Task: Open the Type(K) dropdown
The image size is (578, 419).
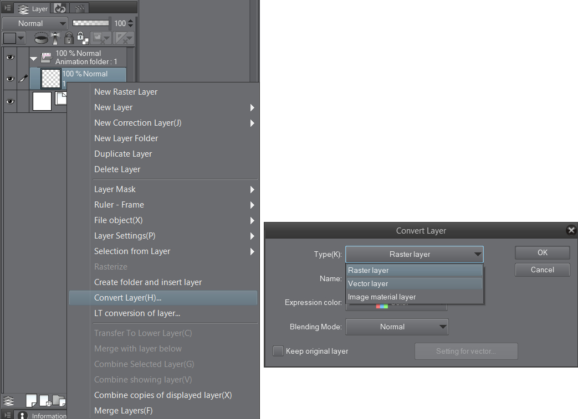Action: click(415, 254)
